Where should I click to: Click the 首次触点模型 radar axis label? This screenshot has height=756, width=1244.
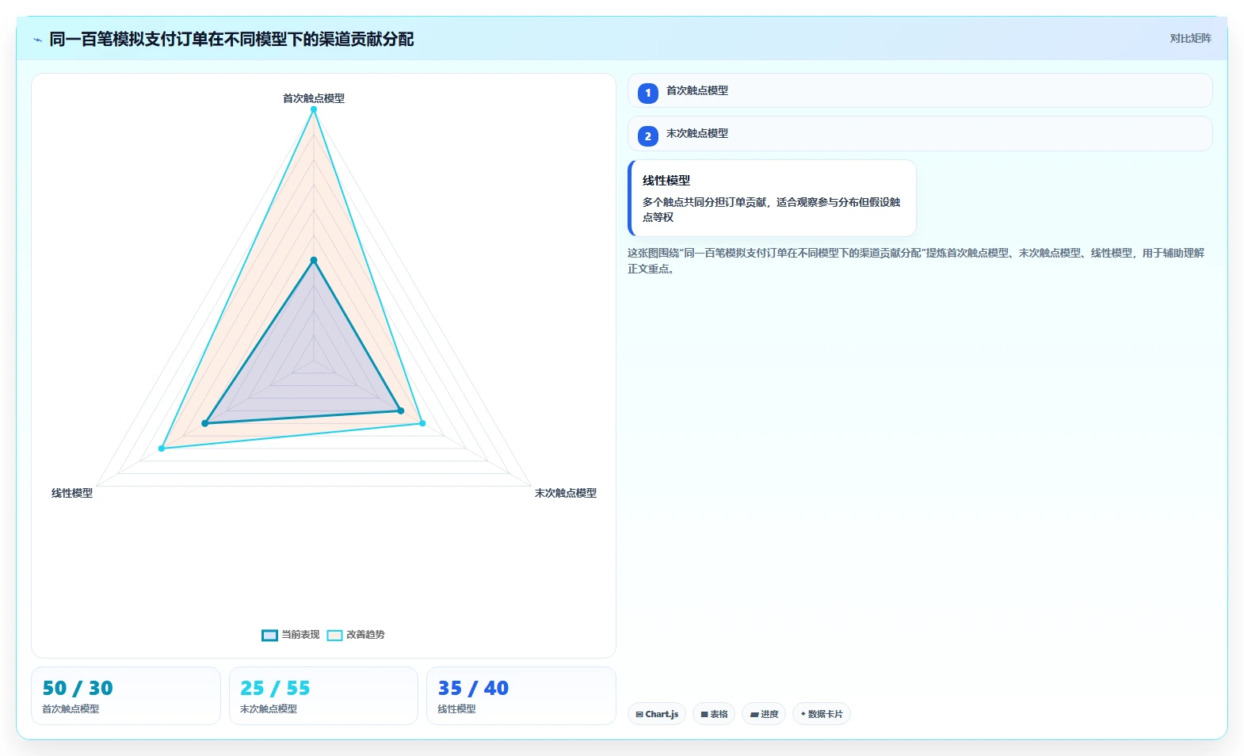314,98
